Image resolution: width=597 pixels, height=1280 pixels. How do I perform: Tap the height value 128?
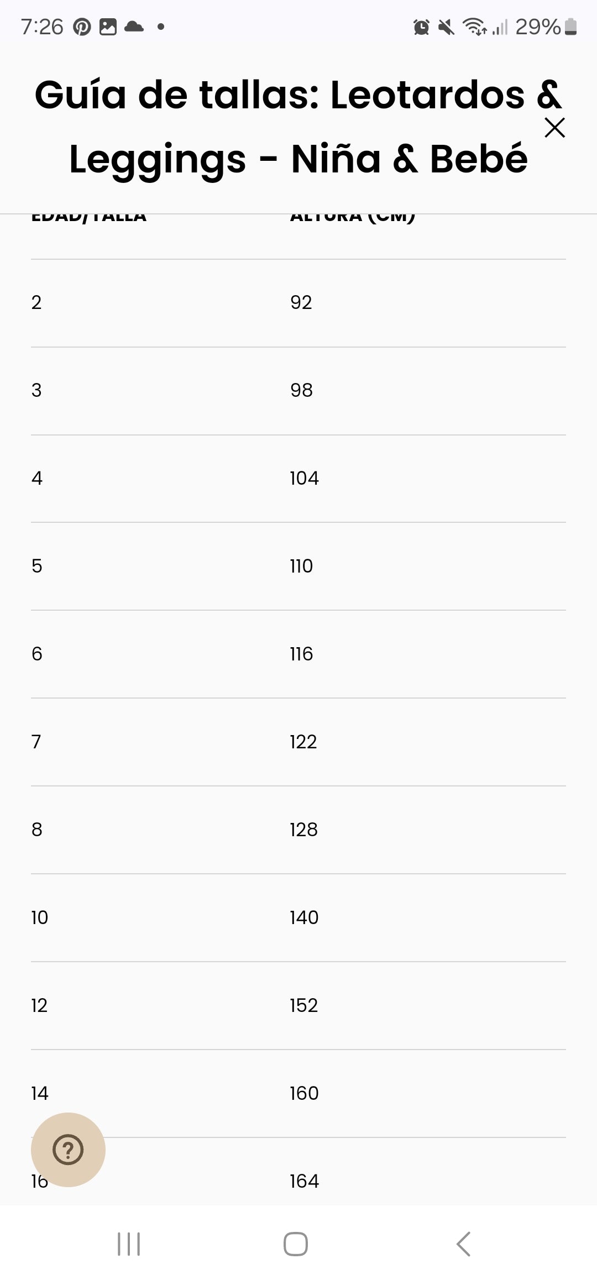(303, 830)
